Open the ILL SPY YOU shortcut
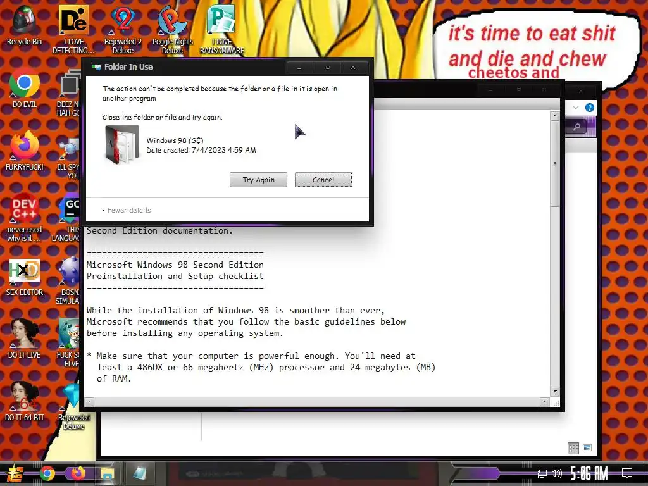The height and width of the screenshot is (486, 648). (68, 159)
